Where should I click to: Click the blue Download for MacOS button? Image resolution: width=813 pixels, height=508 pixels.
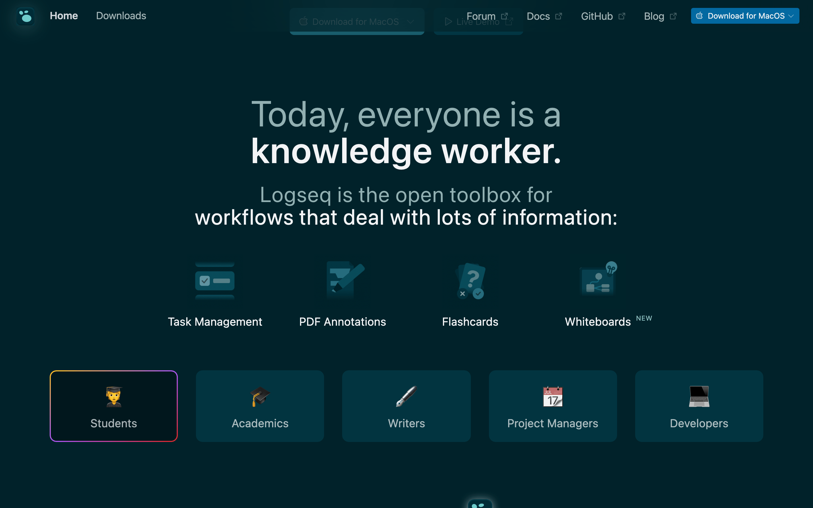click(745, 16)
